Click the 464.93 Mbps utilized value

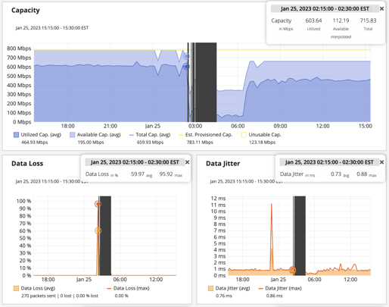35,143
